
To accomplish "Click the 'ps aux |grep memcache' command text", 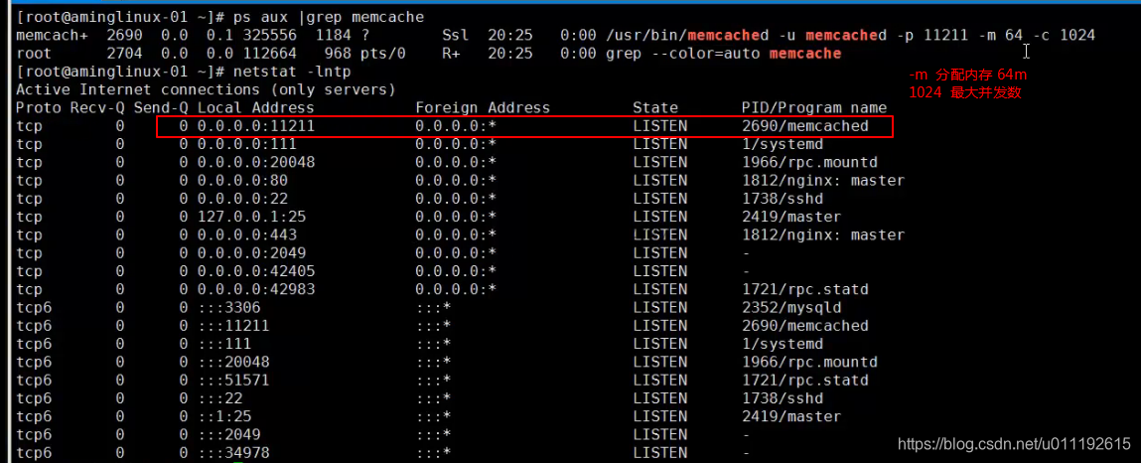I will pos(329,17).
